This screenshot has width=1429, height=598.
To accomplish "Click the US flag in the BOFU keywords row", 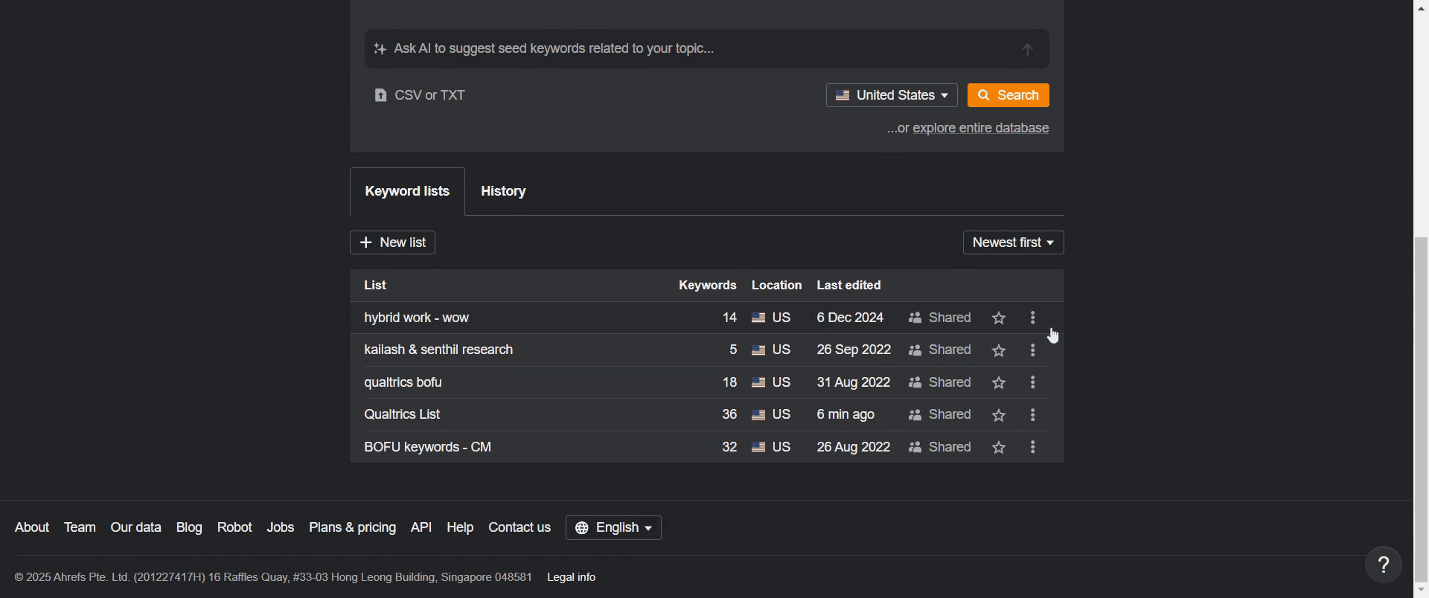I will [x=758, y=448].
